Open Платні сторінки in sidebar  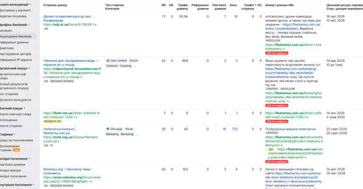[x=11, y=126]
